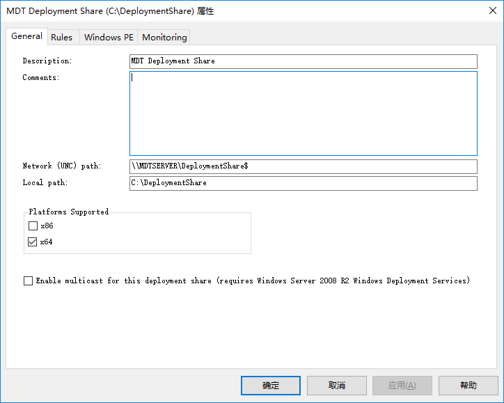Enable multicast for this deployment share
This screenshot has width=504, height=403.
click(x=29, y=281)
